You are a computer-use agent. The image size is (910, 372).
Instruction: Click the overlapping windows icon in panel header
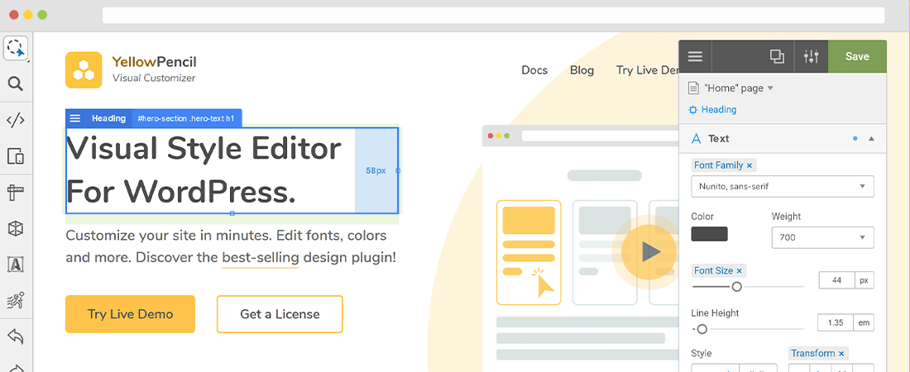coord(777,56)
